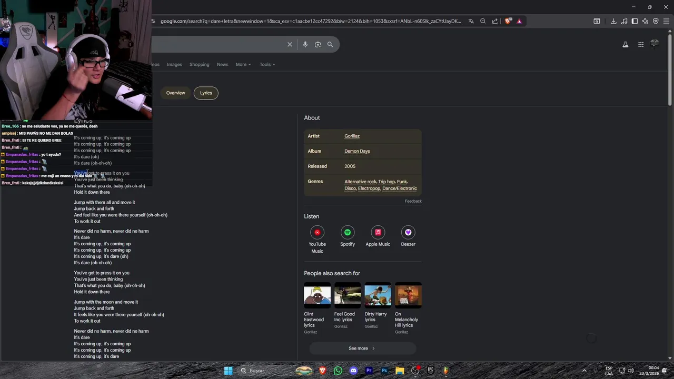Image resolution: width=674 pixels, height=379 pixels.
Task: Open Discord from taskbar
Action: click(353, 371)
